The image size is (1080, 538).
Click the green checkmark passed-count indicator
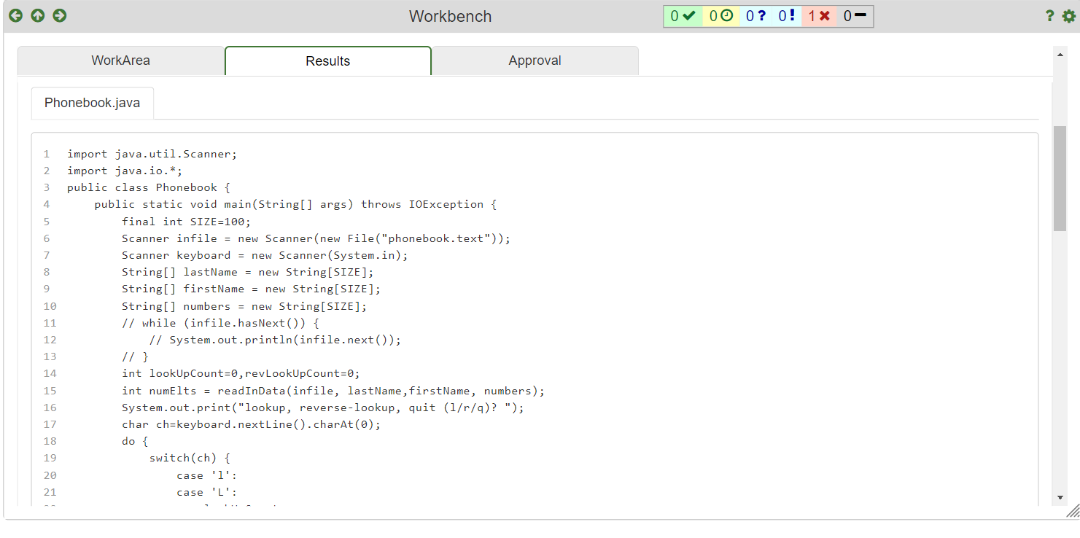683,15
